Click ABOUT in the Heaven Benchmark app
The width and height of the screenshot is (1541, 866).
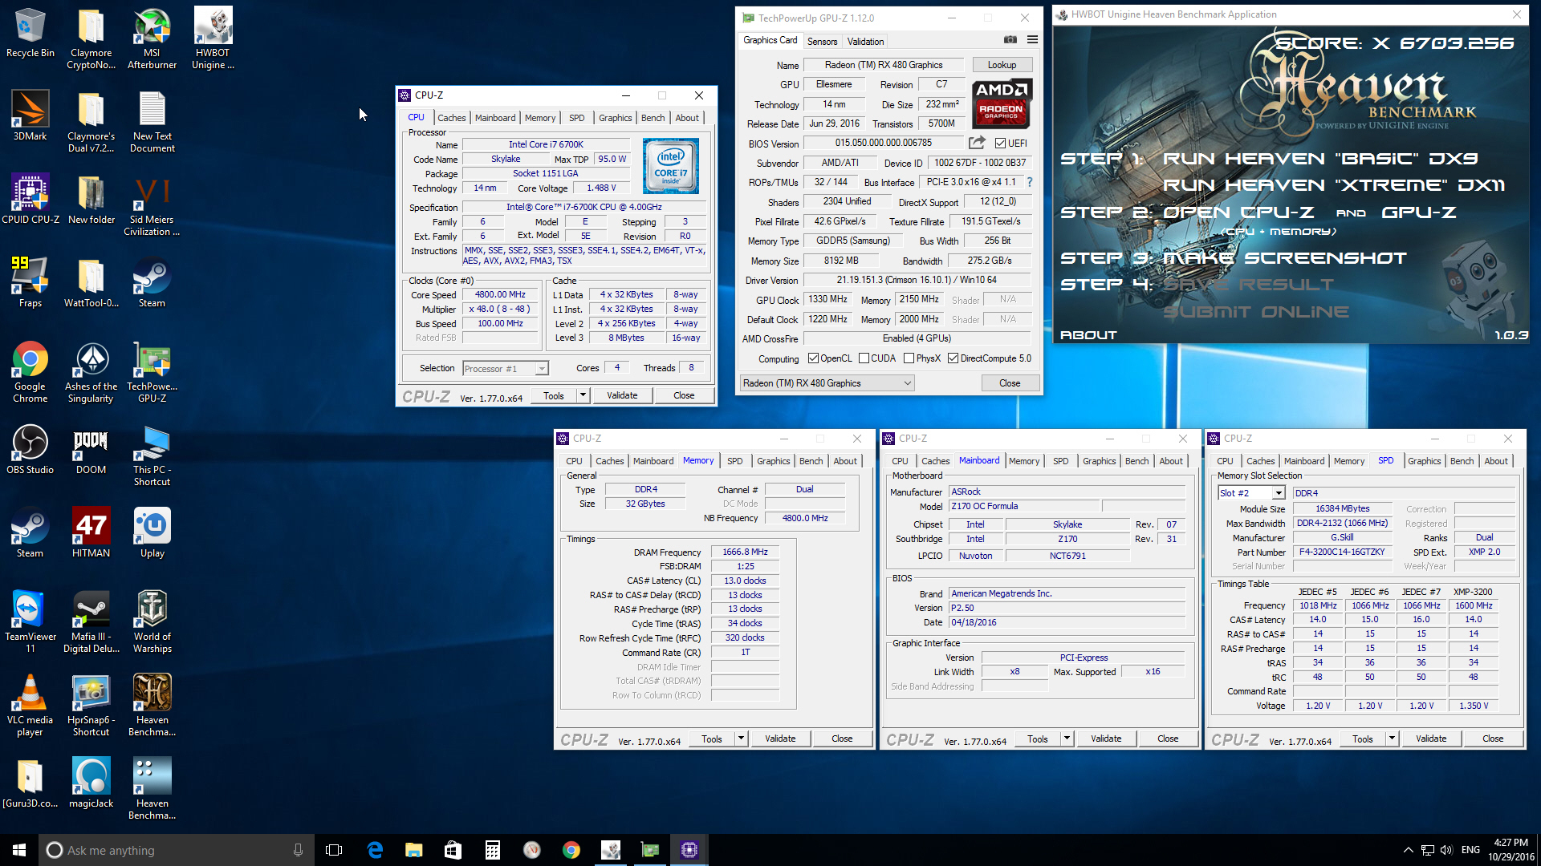(1088, 335)
